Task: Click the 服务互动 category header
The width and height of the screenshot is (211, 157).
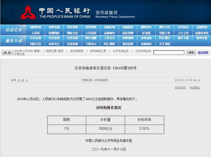Action: [x=13, y=41]
